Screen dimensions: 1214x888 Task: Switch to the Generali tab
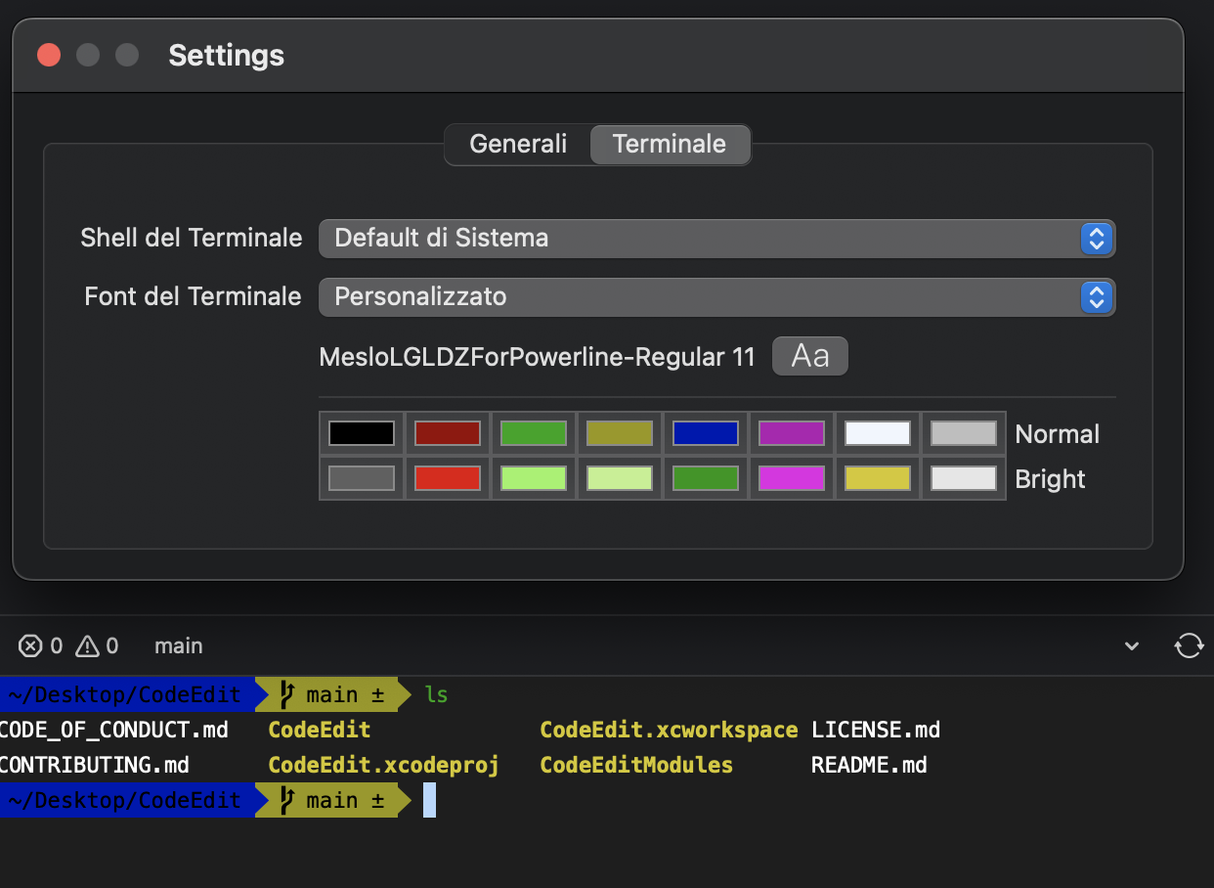click(x=518, y=144)
